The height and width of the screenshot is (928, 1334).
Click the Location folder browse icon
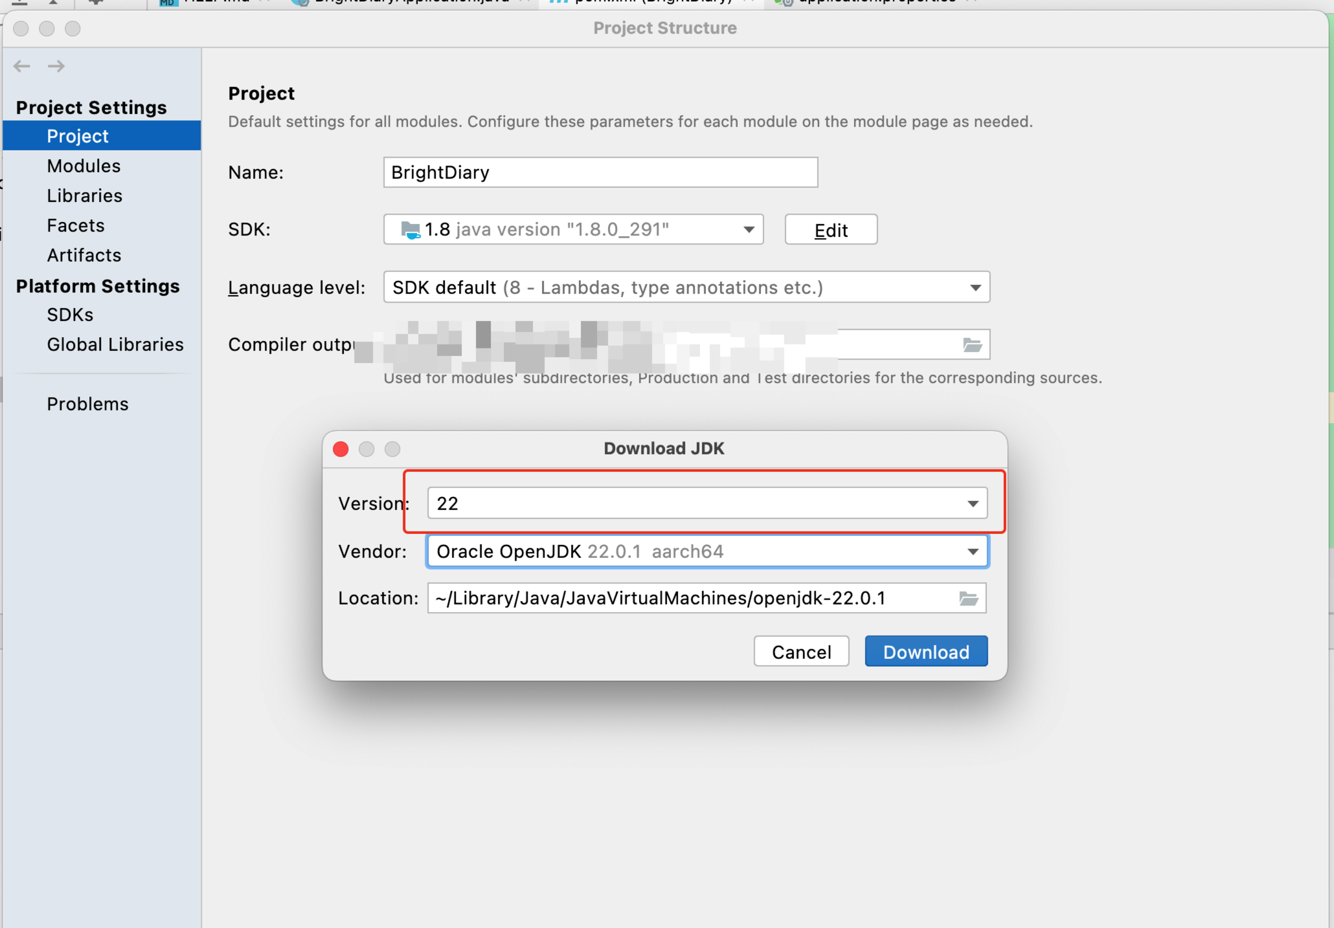click(x=969, y=599)
